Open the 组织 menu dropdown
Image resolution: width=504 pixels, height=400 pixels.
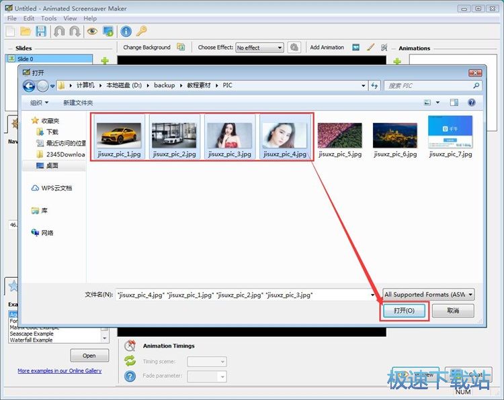39,103
